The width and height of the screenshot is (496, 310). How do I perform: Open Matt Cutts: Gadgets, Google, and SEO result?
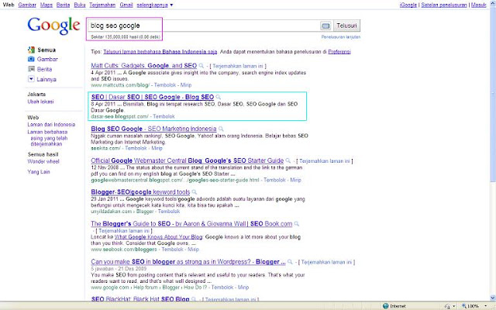pos(144,66)
